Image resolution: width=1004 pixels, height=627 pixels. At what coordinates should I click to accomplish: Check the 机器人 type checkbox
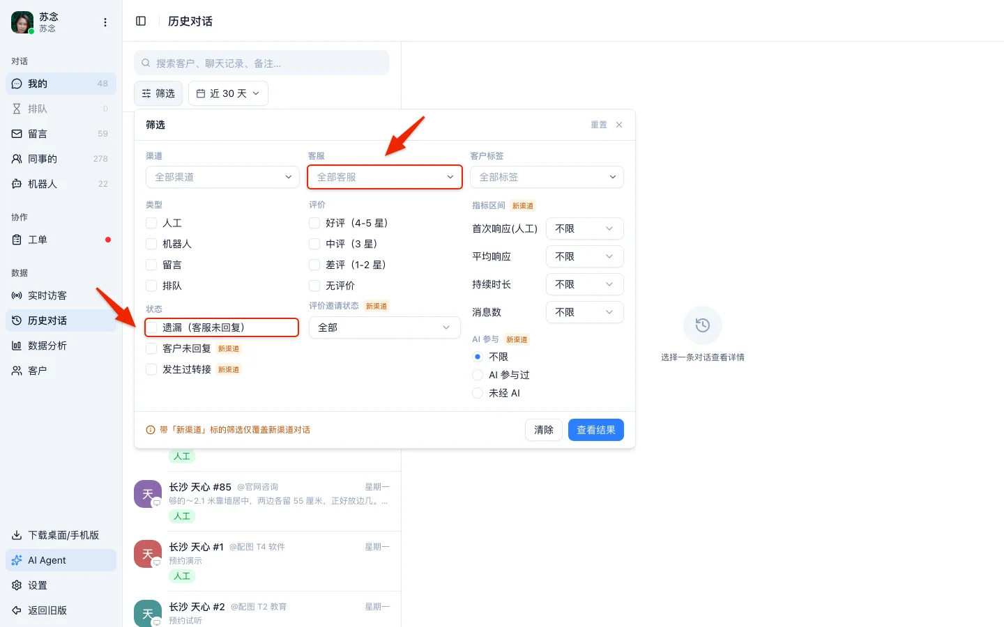click(151, 244)
